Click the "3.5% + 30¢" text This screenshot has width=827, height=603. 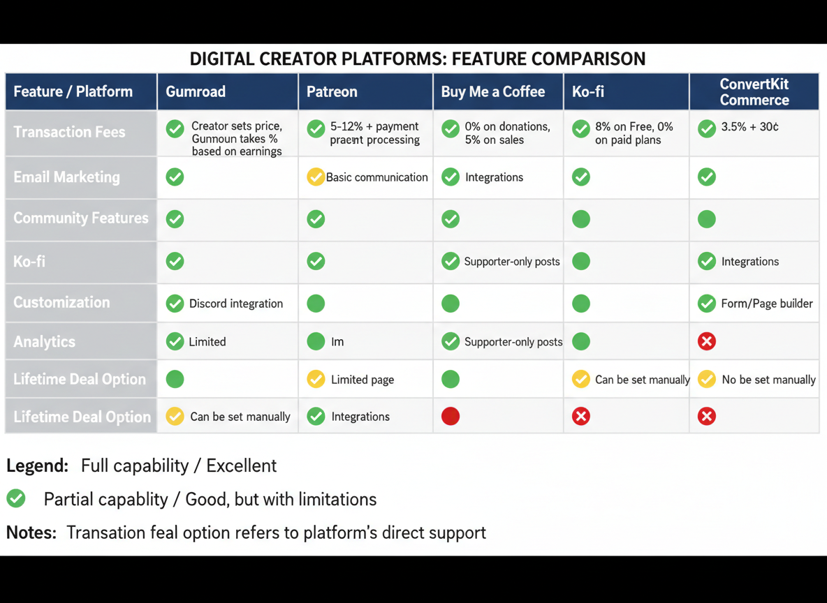[749, 126]
